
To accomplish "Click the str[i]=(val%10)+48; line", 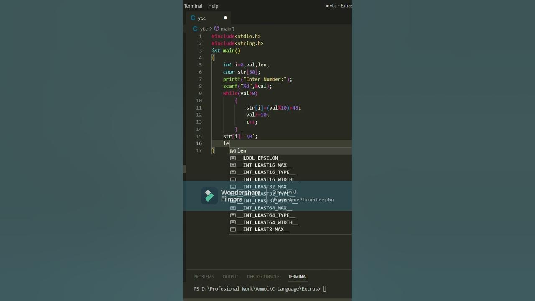I will coord(273,108).
